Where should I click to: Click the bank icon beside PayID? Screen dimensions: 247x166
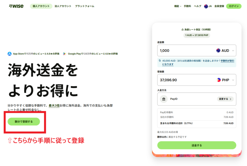(164, 99)
